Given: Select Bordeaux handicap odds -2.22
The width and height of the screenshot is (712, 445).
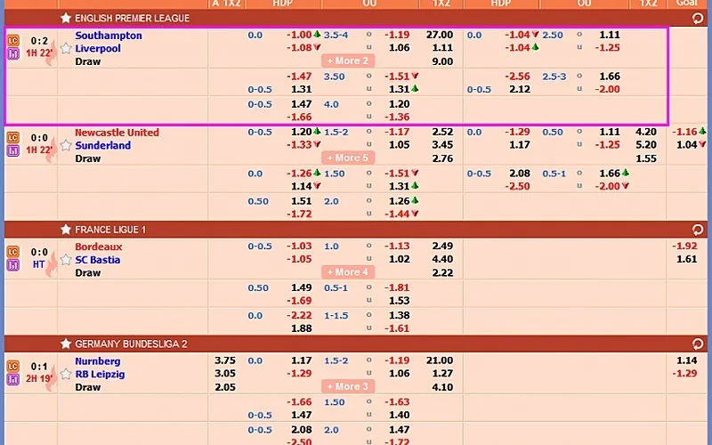Looking at the screenshot, I should click(x=299, y=316).
